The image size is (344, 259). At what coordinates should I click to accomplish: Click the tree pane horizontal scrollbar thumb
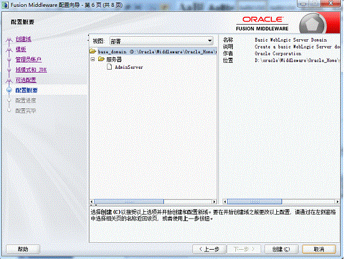(129, 201)
